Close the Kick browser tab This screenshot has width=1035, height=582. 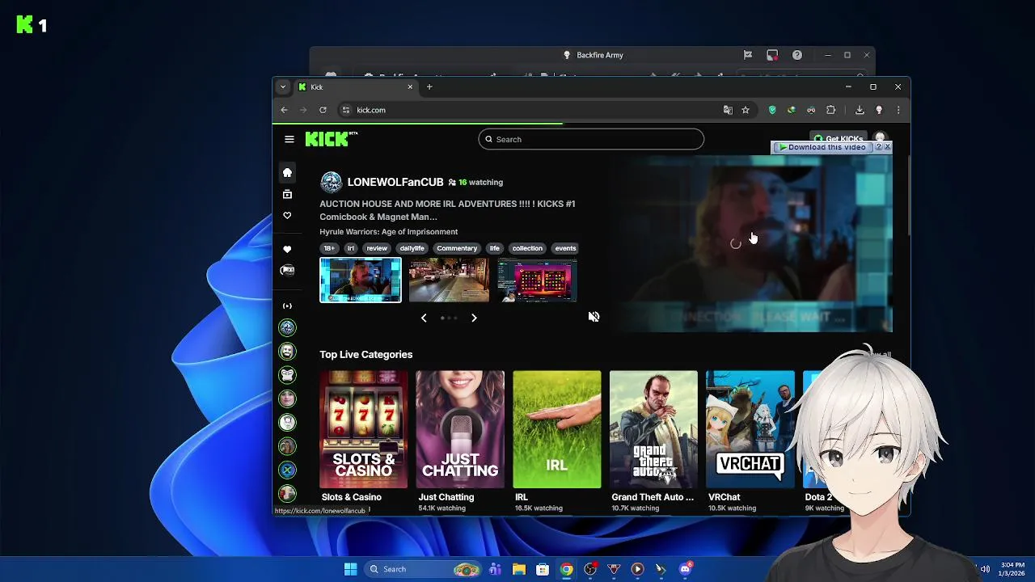410,86
